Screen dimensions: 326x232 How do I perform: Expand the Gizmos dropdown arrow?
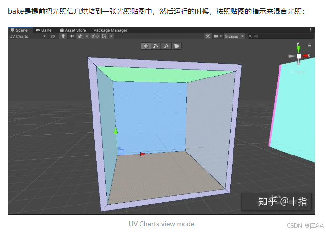point(242,36)
